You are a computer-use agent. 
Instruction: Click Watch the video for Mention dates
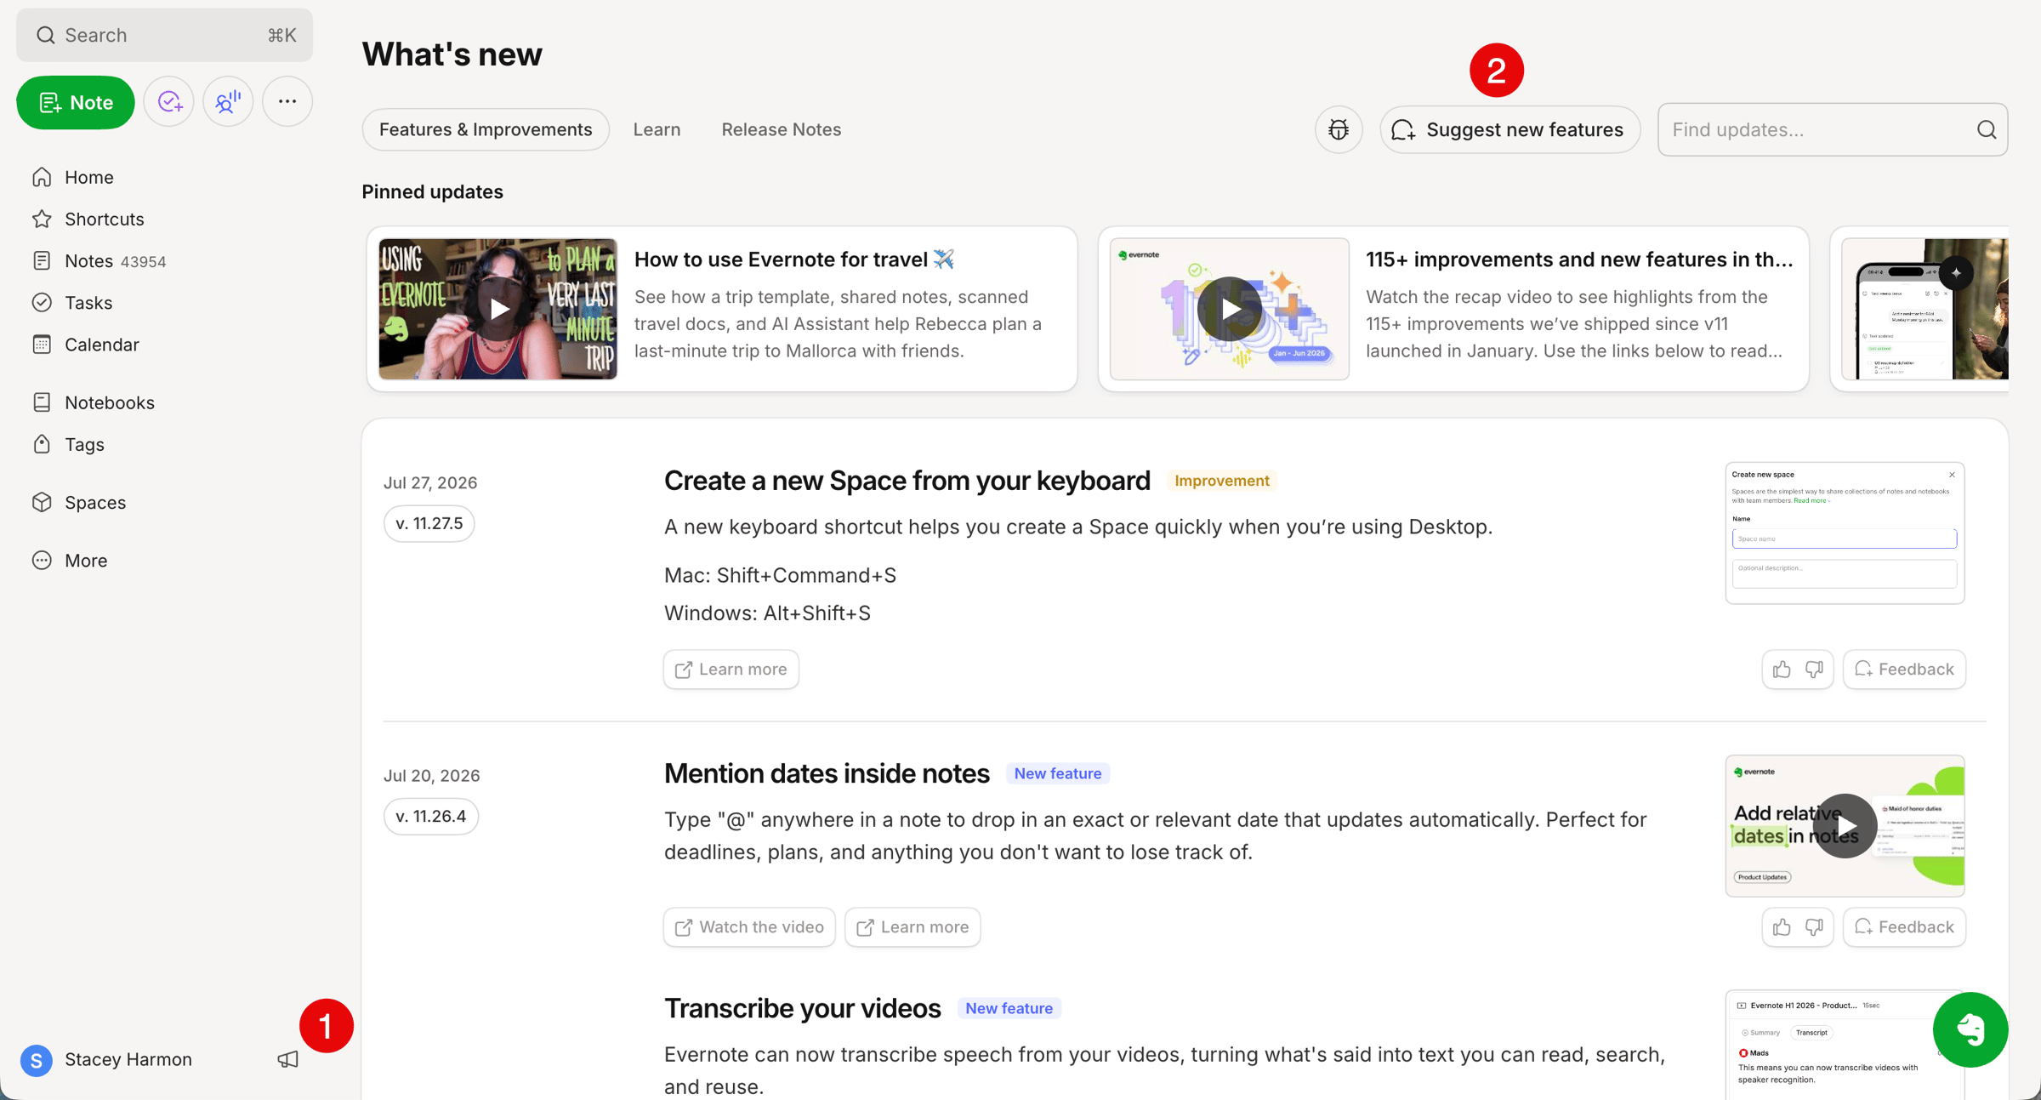(749, 927)
